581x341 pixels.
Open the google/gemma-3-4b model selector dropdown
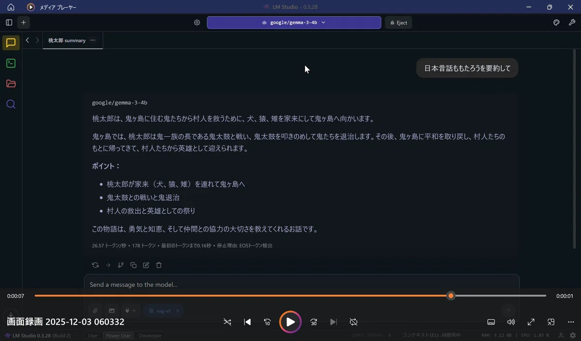[x=294, y=22]
